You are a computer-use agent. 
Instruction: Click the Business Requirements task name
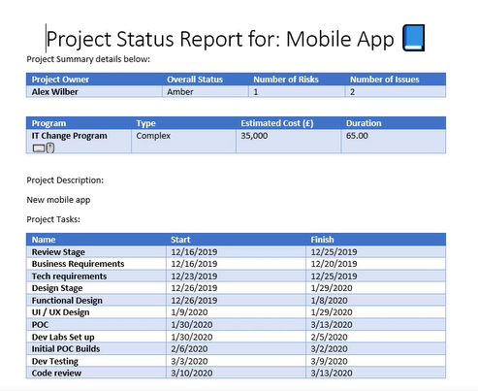pyautogui.click(x=78, y=264)
